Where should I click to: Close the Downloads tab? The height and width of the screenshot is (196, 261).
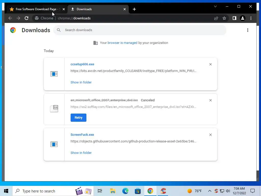[x=124, y=9]
